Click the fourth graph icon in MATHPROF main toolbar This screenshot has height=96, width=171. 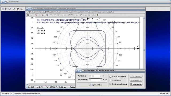14,9
